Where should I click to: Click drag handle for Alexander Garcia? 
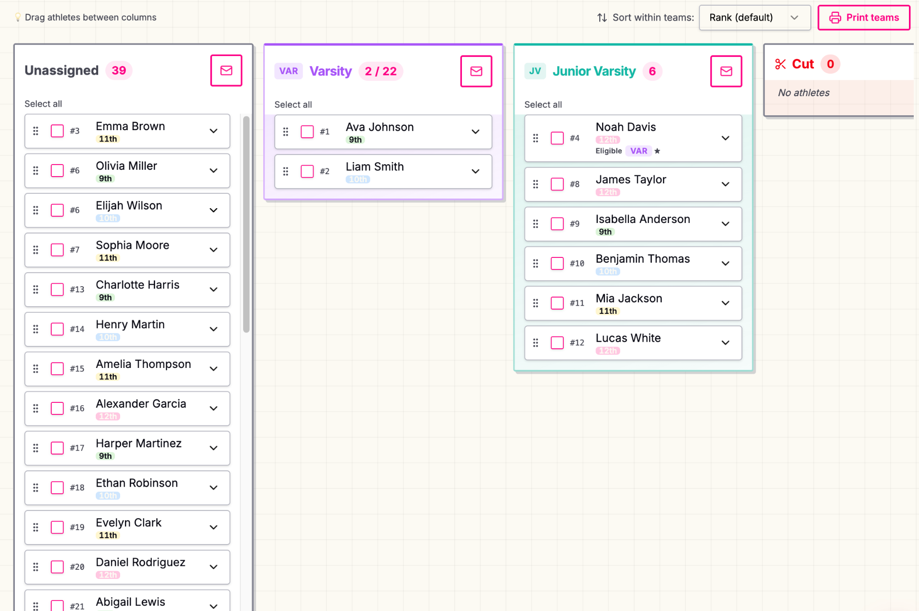tap(35, 409)
